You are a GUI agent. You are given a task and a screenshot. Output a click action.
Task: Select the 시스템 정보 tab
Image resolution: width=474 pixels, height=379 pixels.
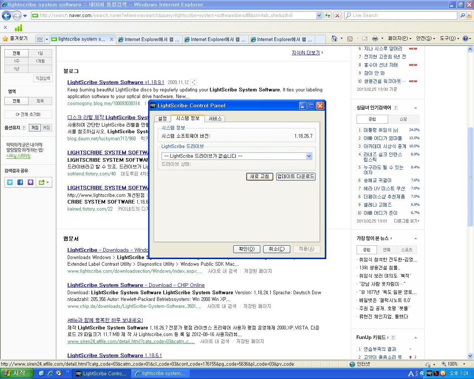click(x=188, y=118)
